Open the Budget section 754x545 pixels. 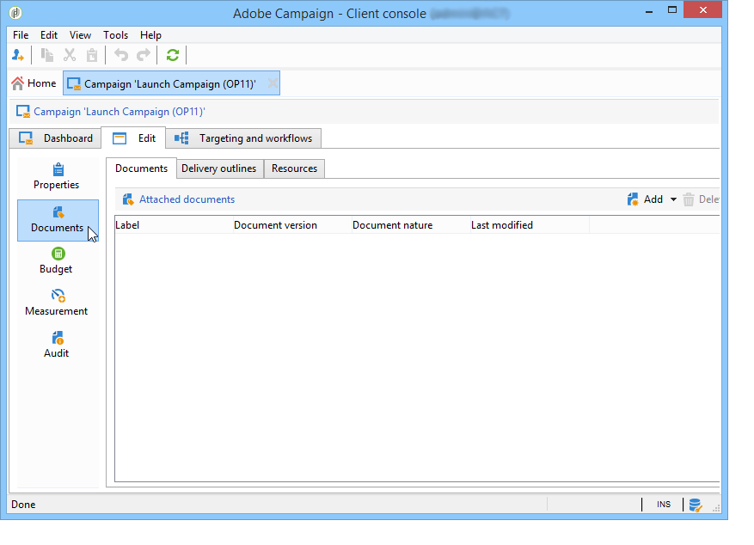[57, 261]
